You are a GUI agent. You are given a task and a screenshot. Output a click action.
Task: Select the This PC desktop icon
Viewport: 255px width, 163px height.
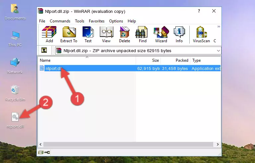pos(15,39)
